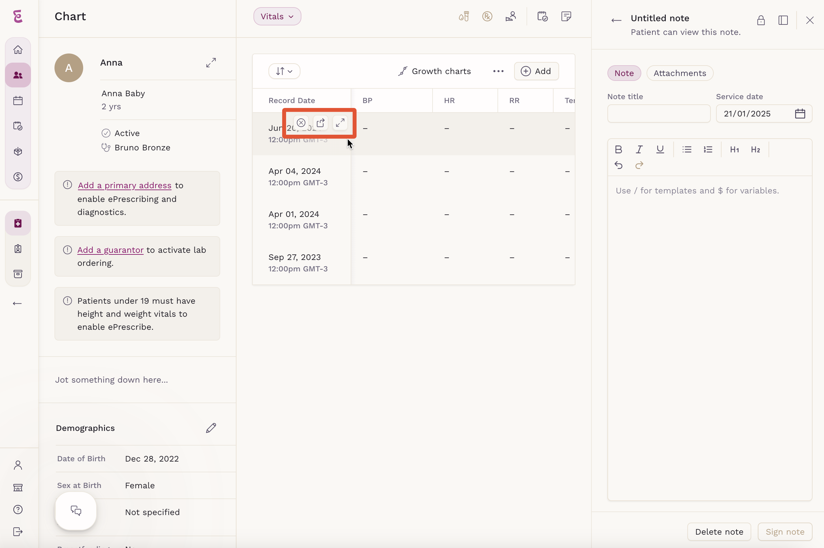Follow the Add a primary address link
This screenshot has height=548, width=824.
[125, 185]
